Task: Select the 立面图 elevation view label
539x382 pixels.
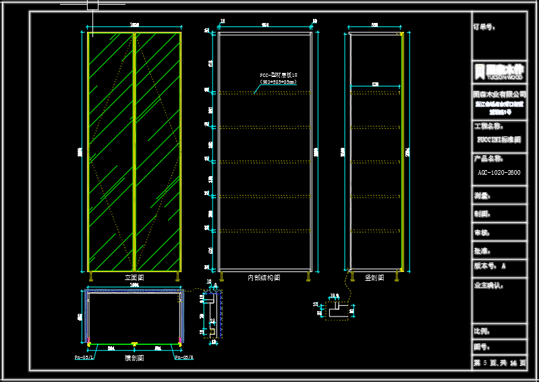Action: [134, 277]
